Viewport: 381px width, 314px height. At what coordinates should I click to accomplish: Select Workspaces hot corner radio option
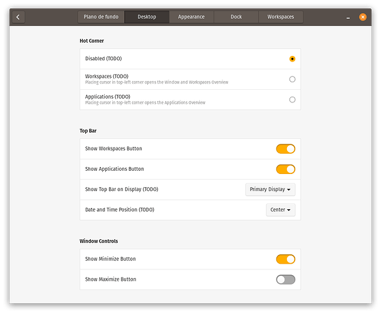coord(292,79)
